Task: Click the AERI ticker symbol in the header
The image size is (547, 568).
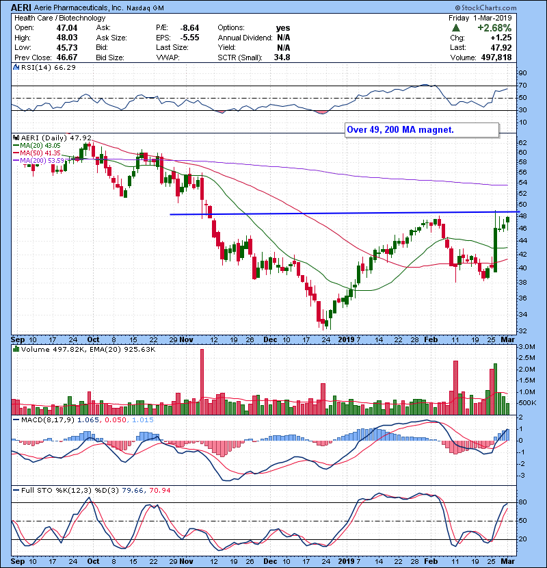Action: pos(21,8)
